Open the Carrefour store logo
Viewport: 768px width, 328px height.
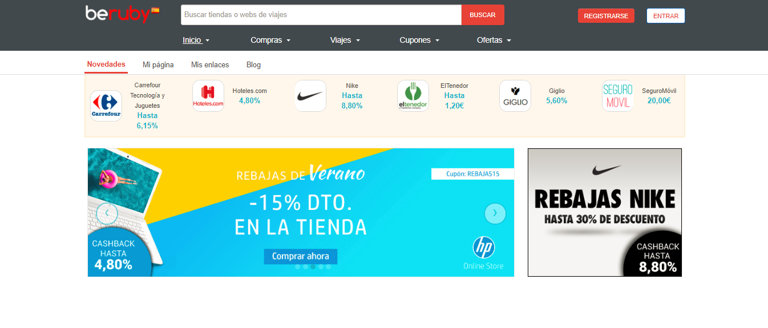[106, 106]
